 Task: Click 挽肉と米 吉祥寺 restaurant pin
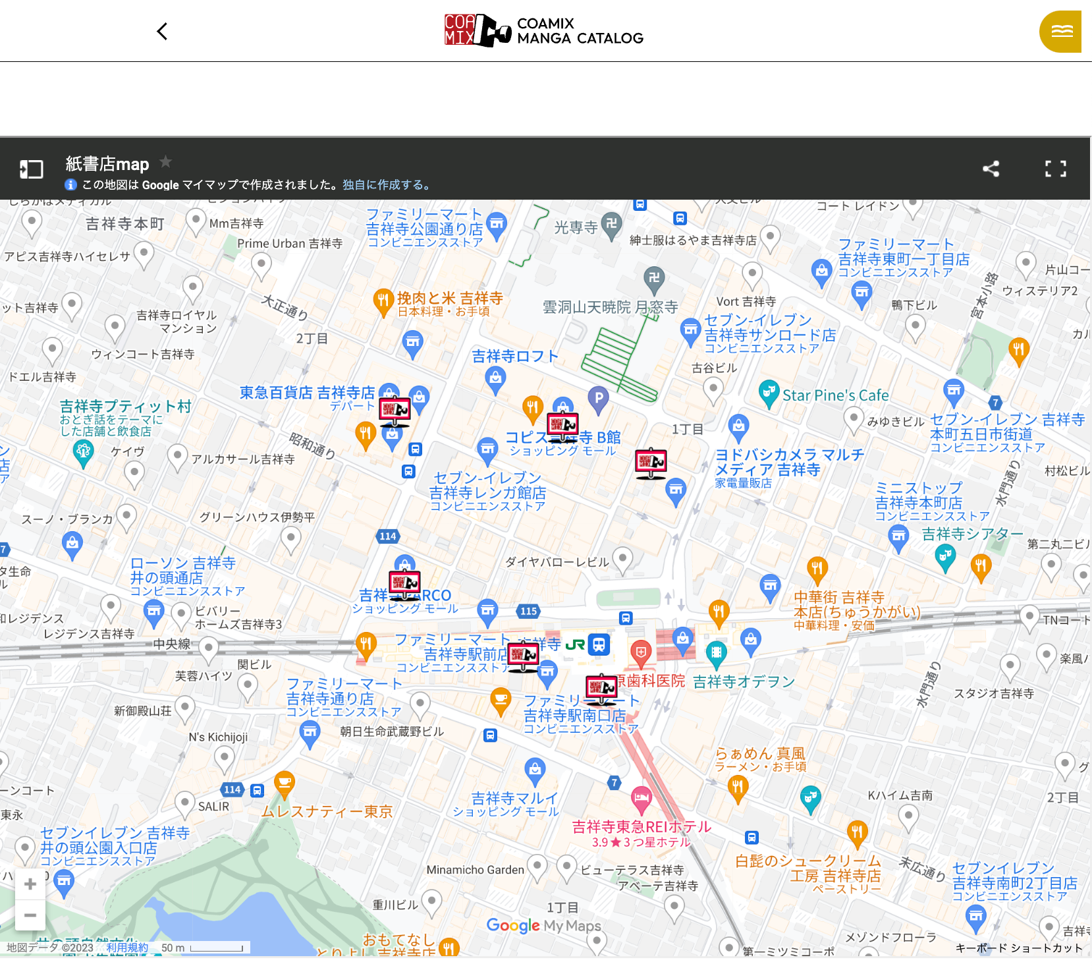pos(383,302)
